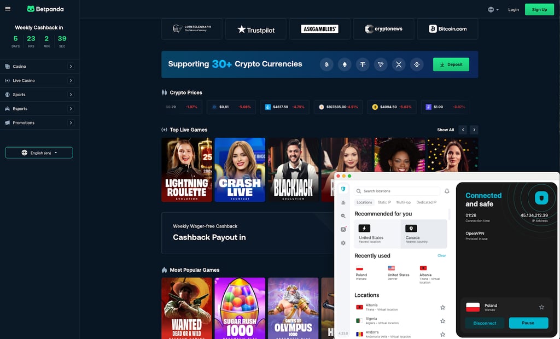Expand the Sports sidebar section
The image size is (560, 339).
(71, 95)
